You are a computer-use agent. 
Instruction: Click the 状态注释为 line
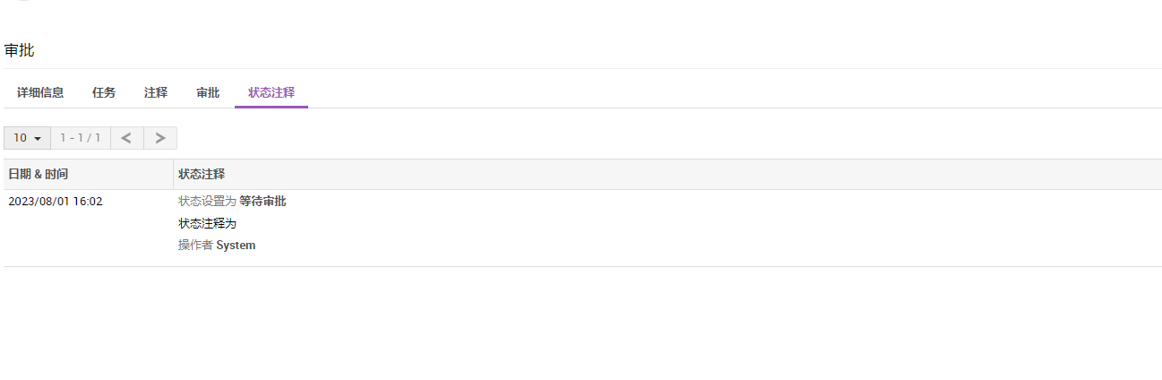pyautogui.click(x=207, y=223)
